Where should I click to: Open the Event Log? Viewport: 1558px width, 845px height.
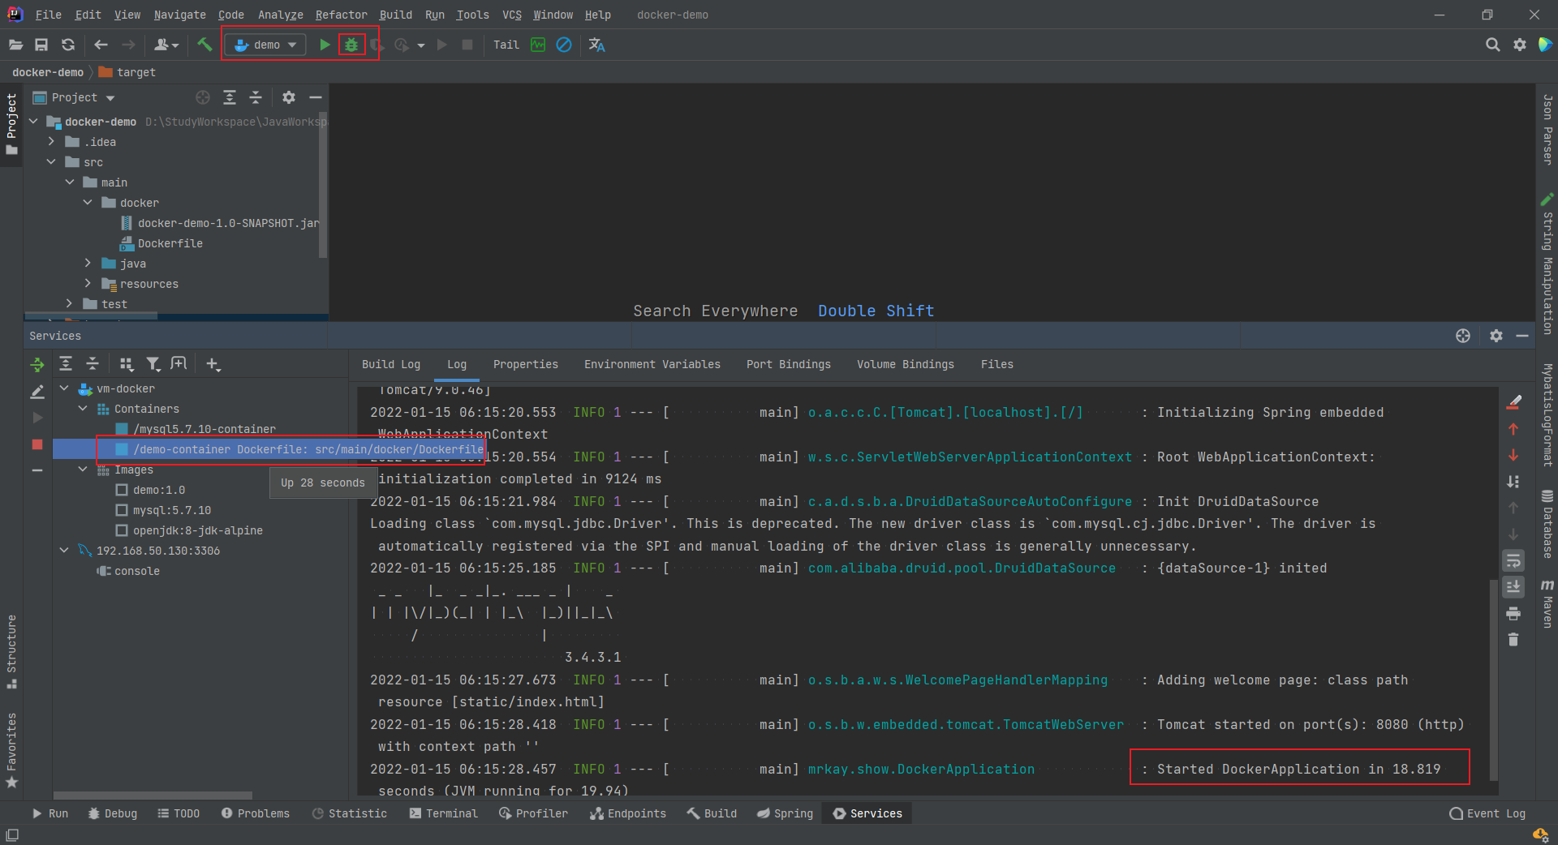[x=1487, y=813]
